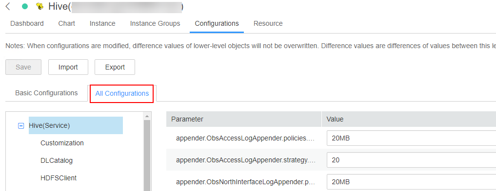Screen dimensions: 496x191
Task: Open the Instance tab
Action: (x=102, y=23)
